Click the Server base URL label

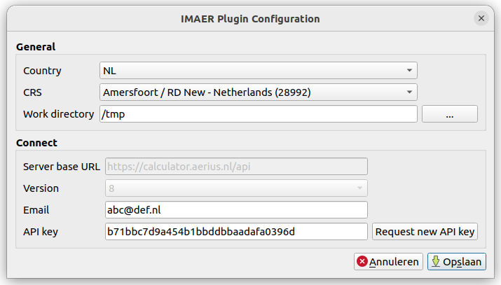click(x=61, y=167)
